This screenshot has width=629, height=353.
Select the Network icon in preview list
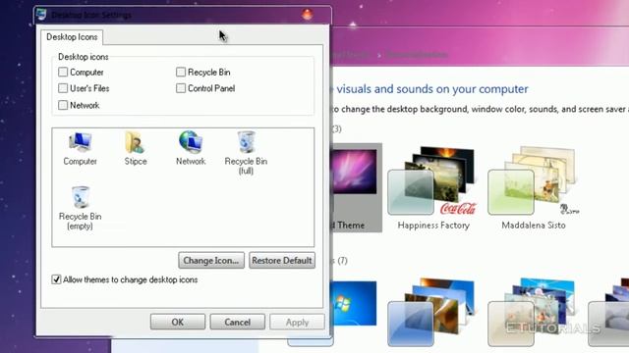(191, 148)
